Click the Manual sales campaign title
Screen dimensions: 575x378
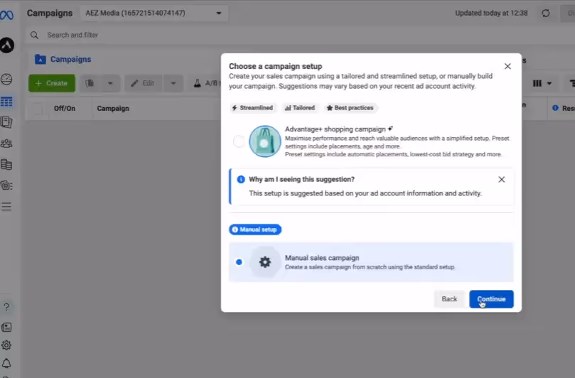coord(322,258)
